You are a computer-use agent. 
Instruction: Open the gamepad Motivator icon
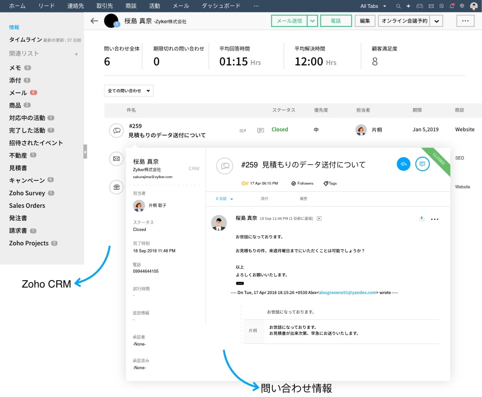[420, 6]
